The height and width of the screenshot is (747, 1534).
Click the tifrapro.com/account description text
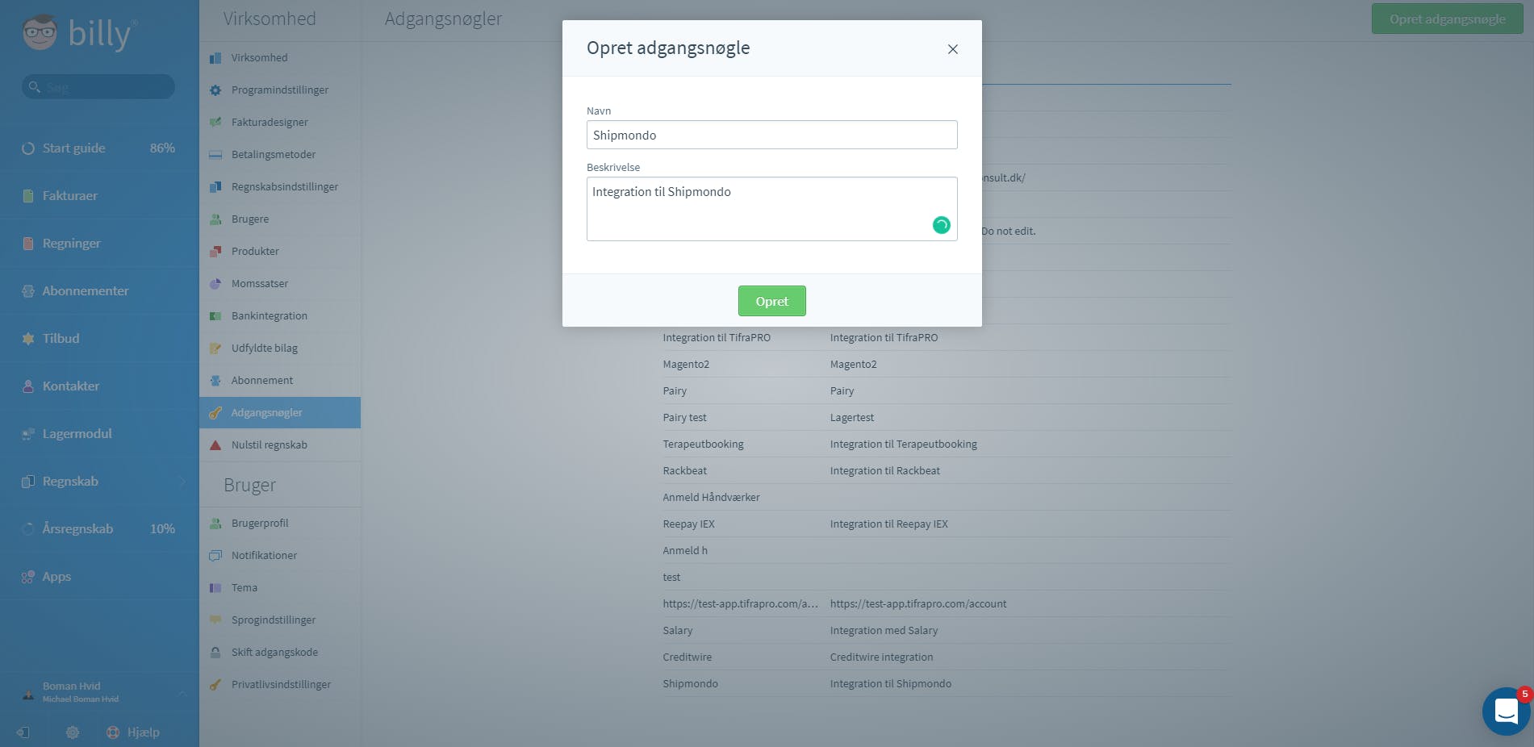click(918, 604)
